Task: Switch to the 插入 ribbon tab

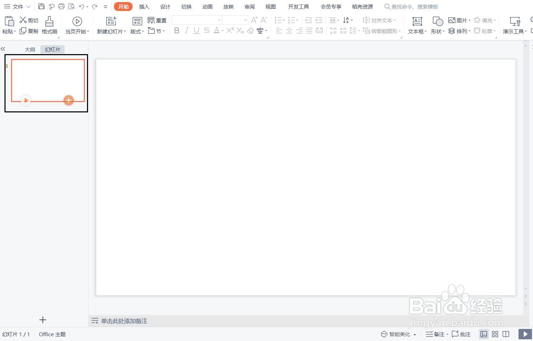Action: point(144,6)
